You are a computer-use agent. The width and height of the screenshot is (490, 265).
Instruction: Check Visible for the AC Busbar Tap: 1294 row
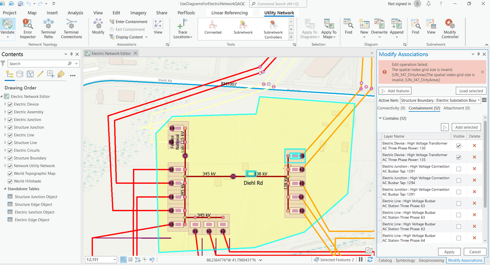459,180
